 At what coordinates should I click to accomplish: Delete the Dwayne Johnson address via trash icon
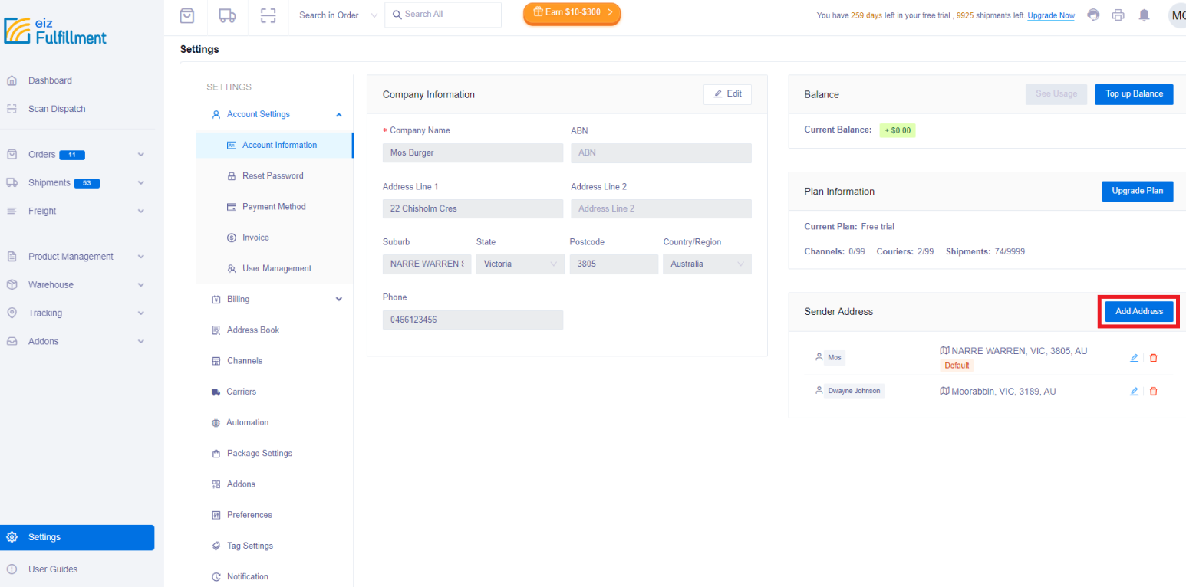(x=1154, y=391)
